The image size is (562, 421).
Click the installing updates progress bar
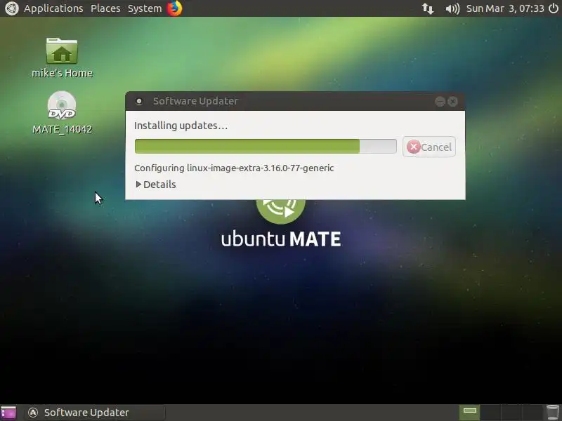[266, 147]
